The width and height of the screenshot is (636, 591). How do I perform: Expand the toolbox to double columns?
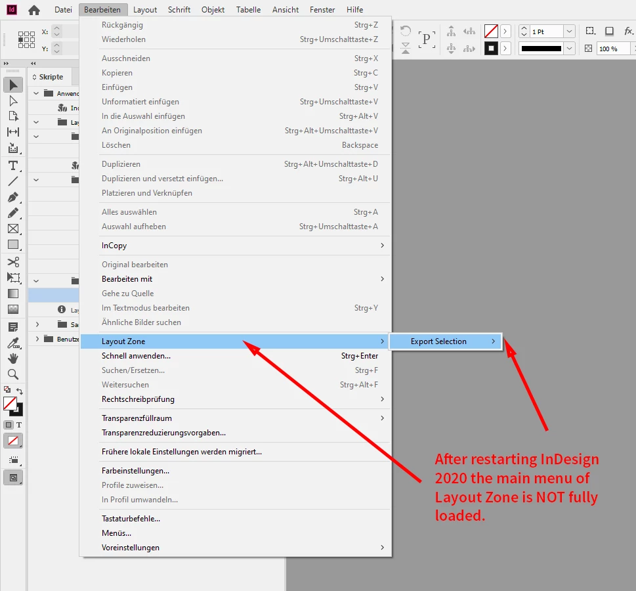6,63
